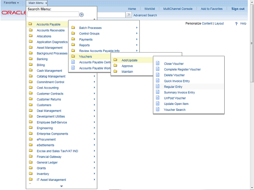Click the folder icon next to Approve
This screenshot has width=254, height=190.
coord(115,66)
